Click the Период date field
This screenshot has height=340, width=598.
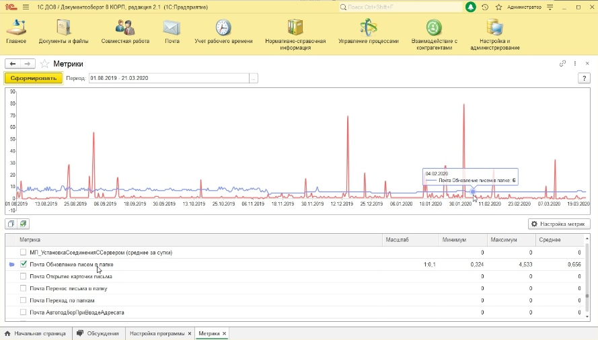click(x=169, y=78)
